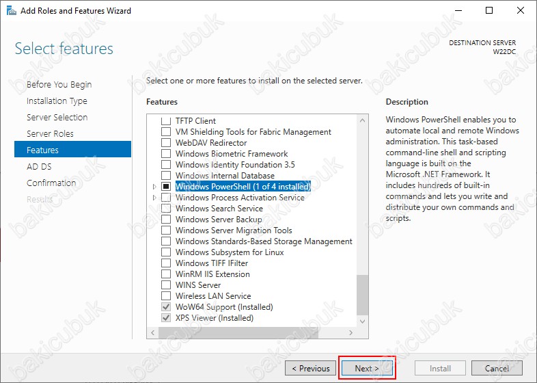537x383 pixels.
Task: Select the 'Windows PowerShell (1 of 4 installed)' row
Action: point(243,187)
